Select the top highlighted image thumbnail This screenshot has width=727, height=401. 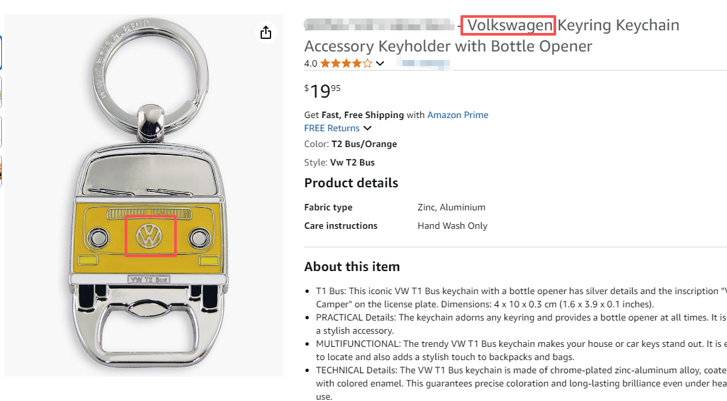[x=1, y=53]
